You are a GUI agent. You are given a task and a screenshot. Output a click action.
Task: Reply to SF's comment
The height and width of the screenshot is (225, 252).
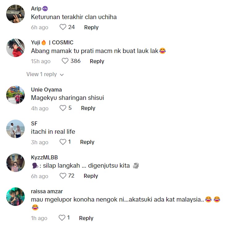[87, 142]
